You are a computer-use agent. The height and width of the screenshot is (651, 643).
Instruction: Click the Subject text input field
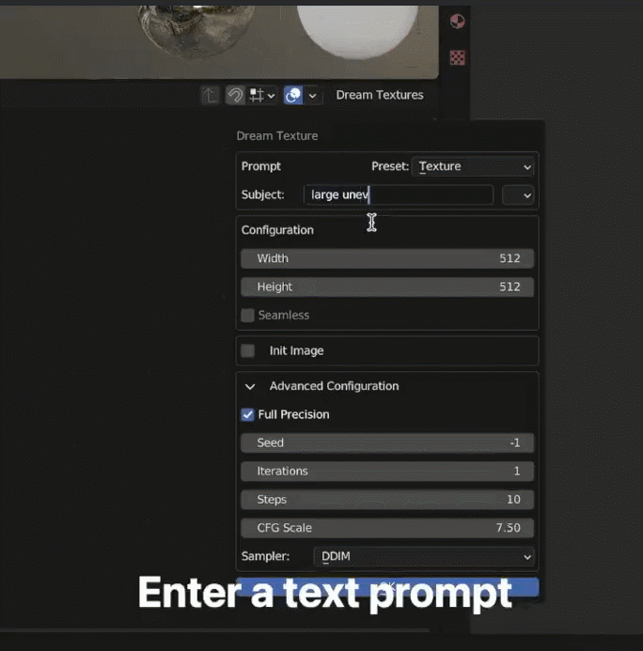pyautogui.click(x=399, y=194)
